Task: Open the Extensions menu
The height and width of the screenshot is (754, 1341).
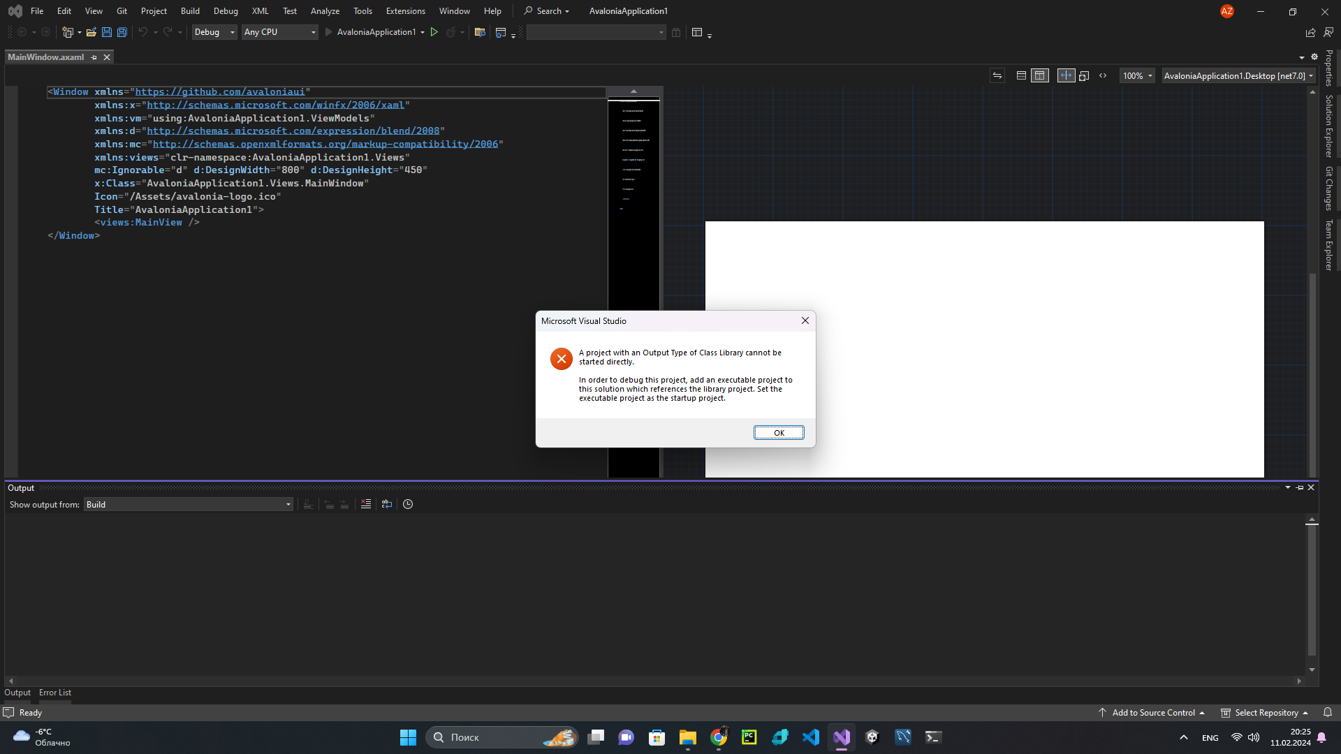Action: coord(405,11)
